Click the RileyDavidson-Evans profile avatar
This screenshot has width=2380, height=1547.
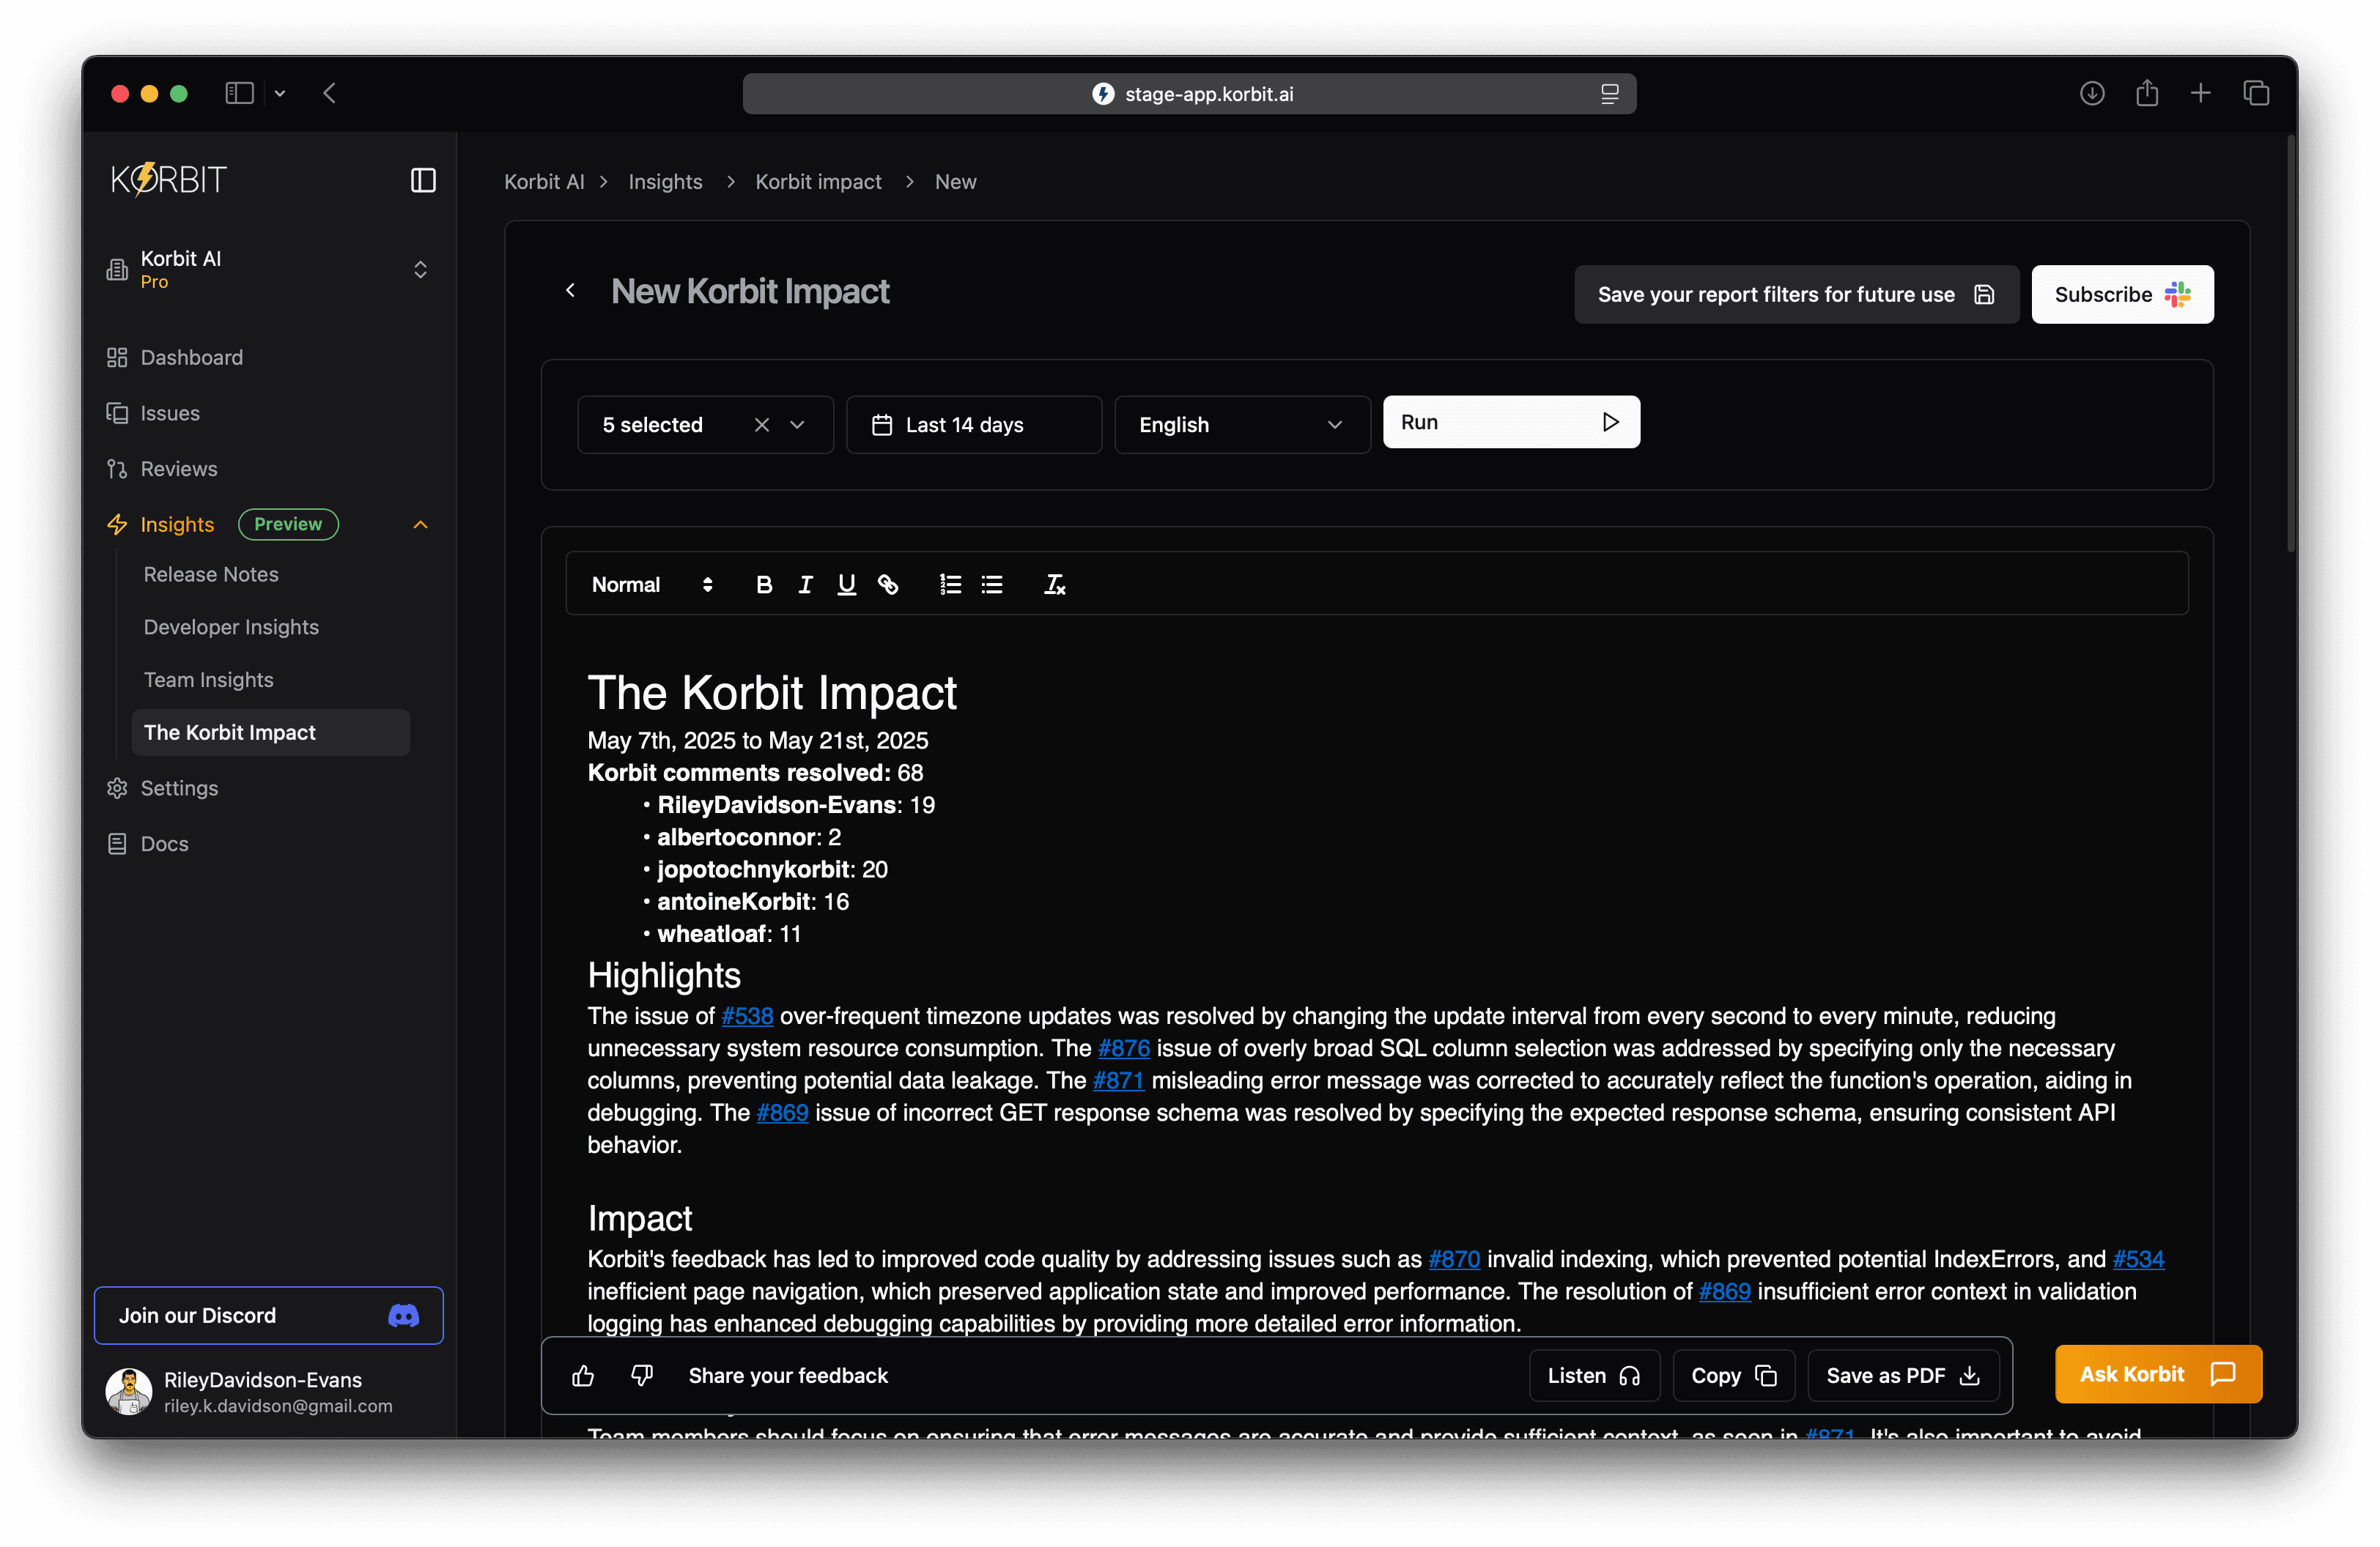coord(129,1391)
